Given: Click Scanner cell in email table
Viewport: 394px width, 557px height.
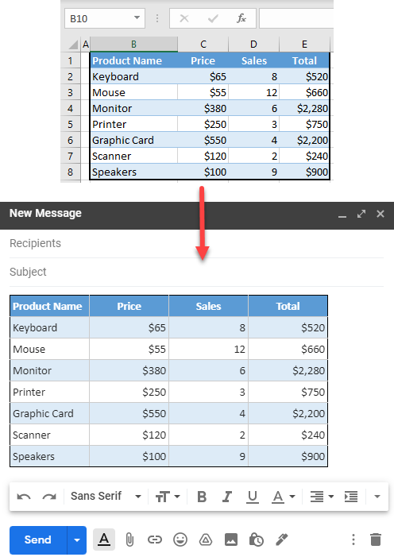Looking at the screenshot, I should [50, 435].
